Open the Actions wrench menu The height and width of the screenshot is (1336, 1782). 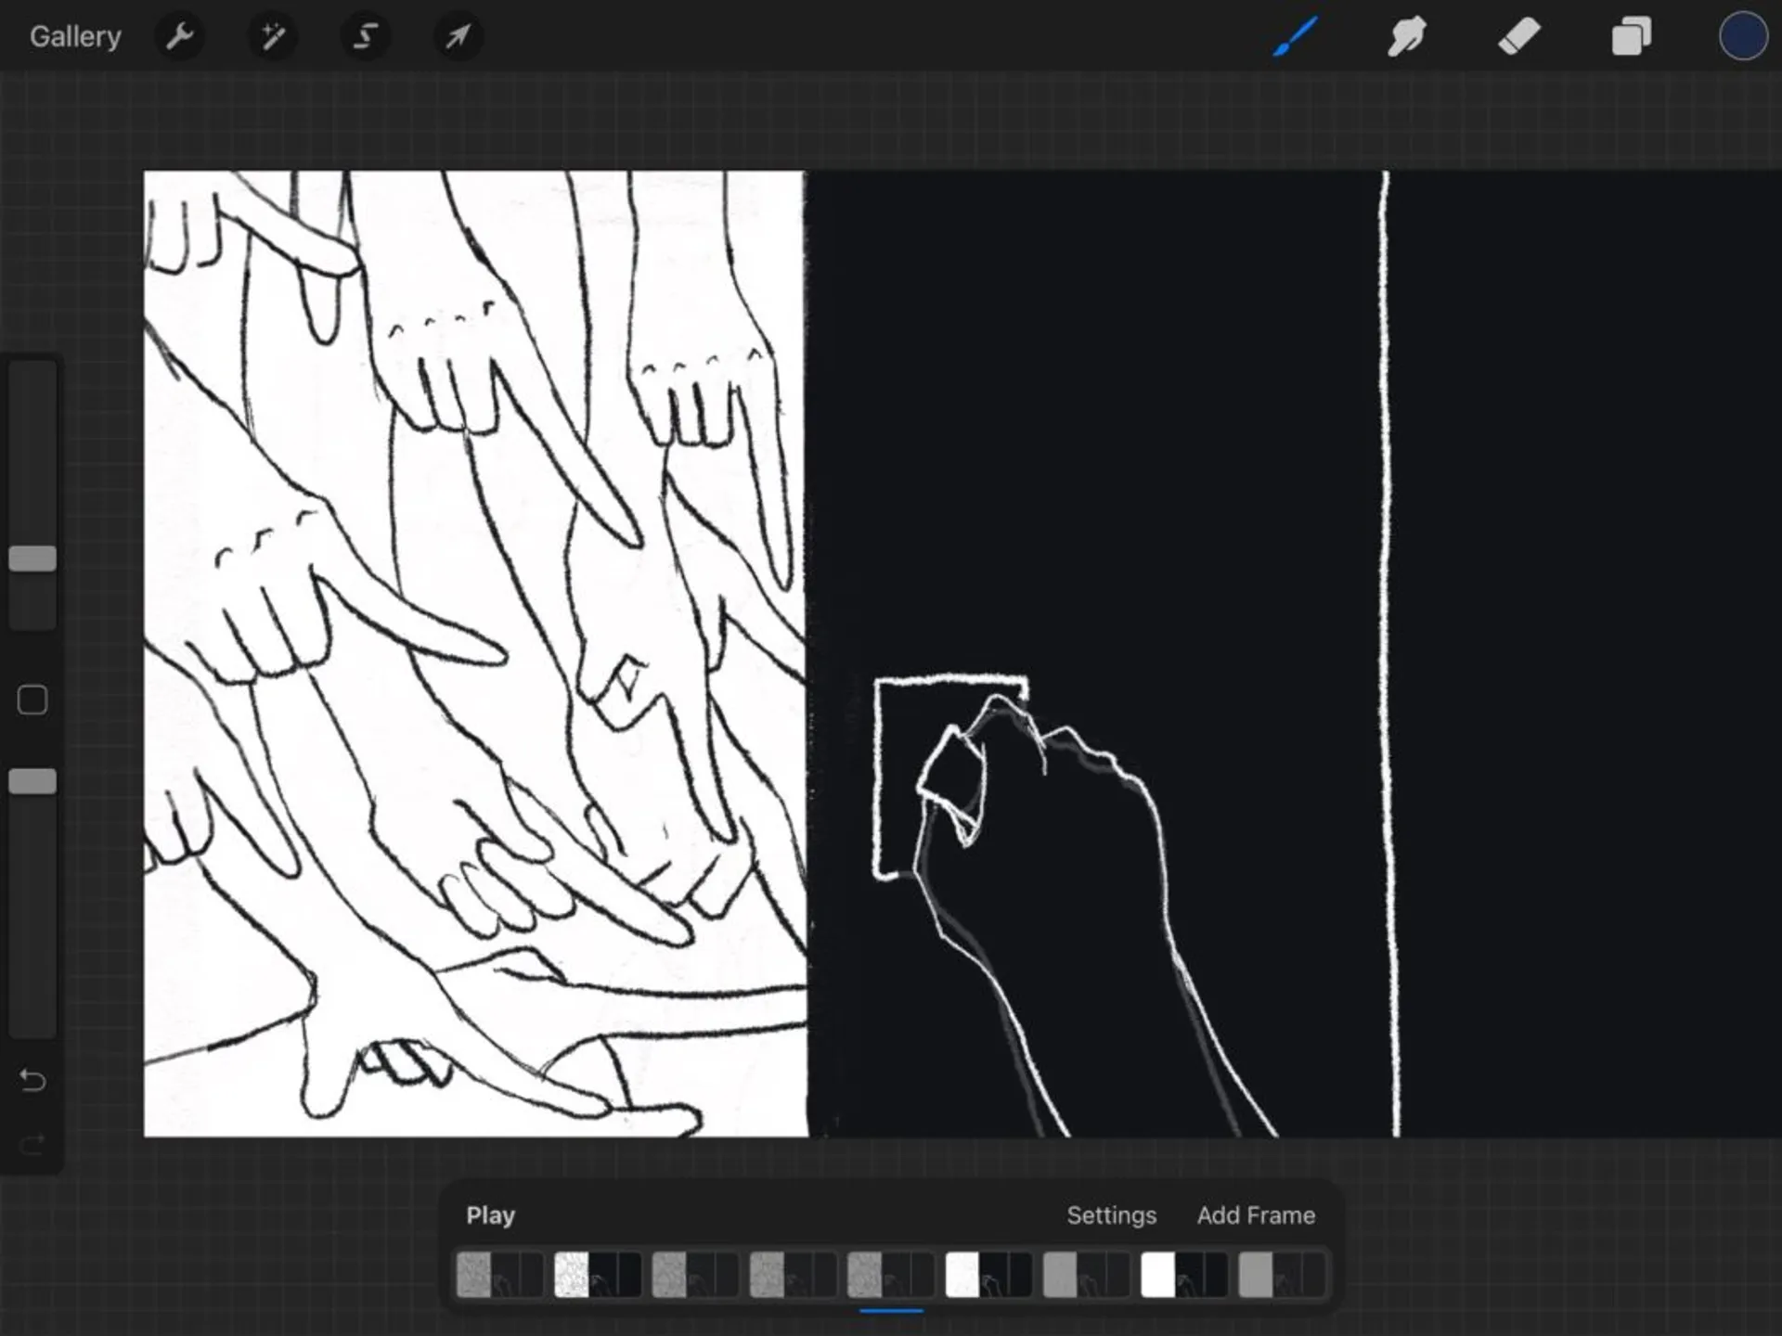[179, 37]
